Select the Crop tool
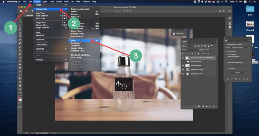This screenshot has height=136, width=259. pyautogui.click(x=20, y=33)
